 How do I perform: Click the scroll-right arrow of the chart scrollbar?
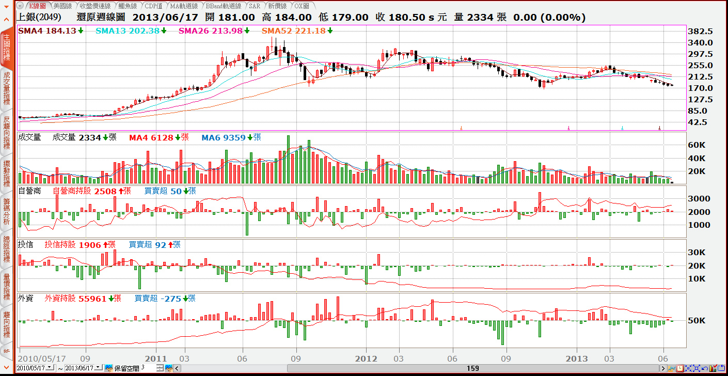pyautogui.click(x=663, y=368)
